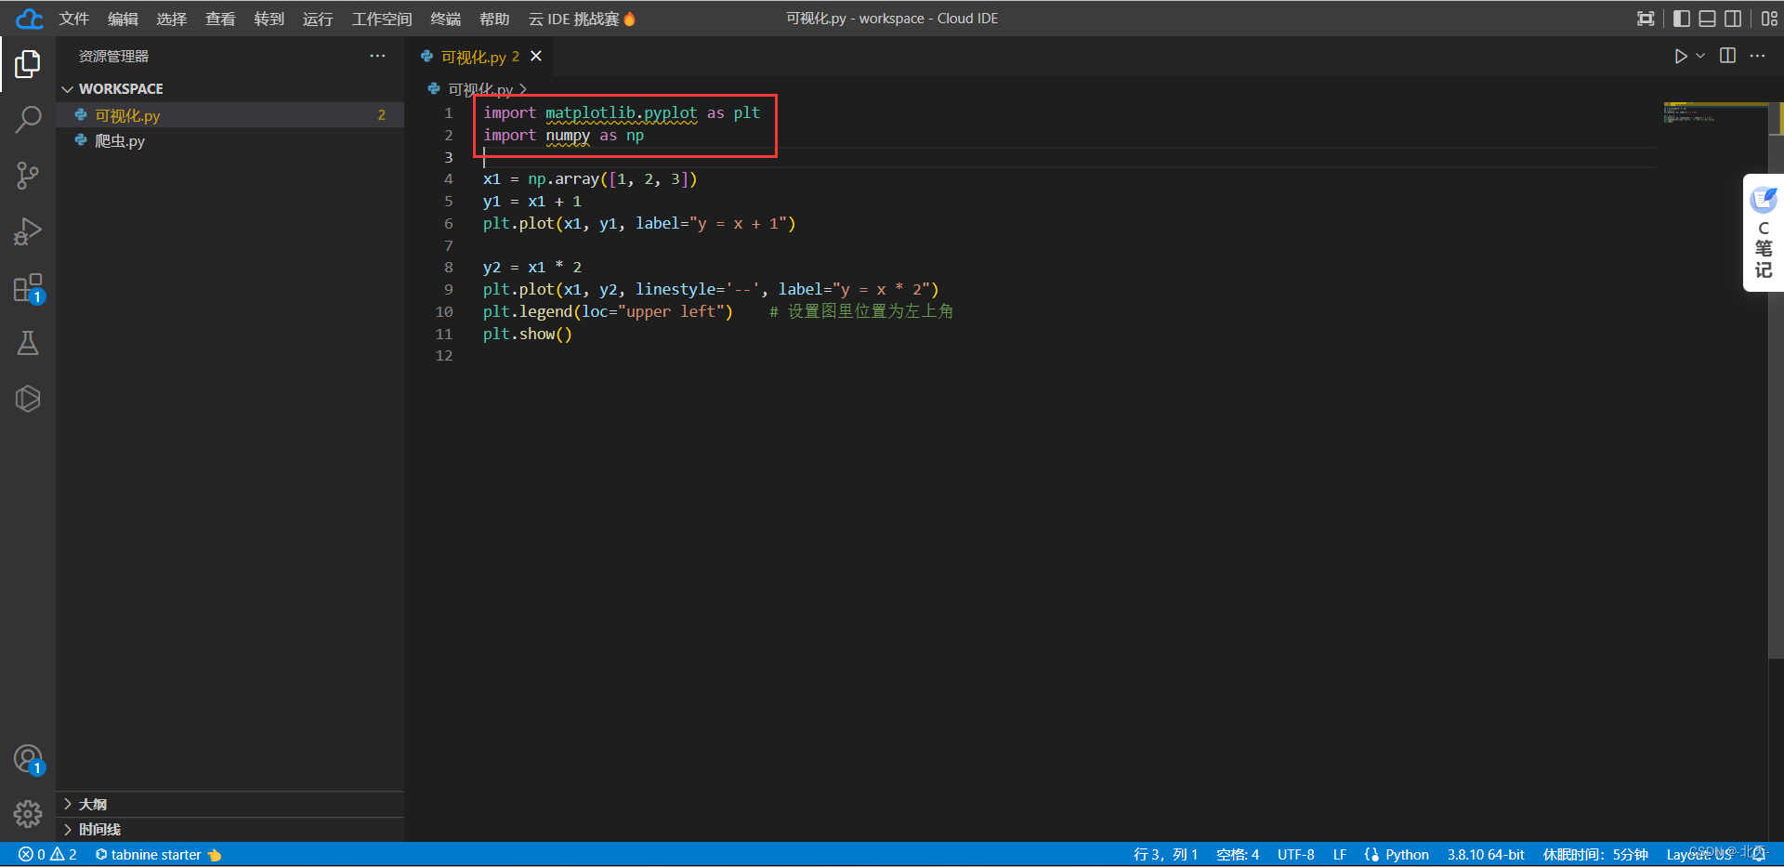
Task: Open the Manage settings gear
Action: point(28,814)
